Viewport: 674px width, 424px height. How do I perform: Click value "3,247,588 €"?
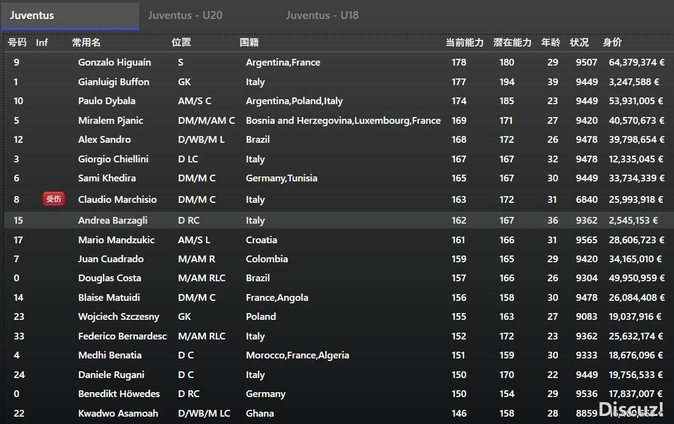point(634,81)
